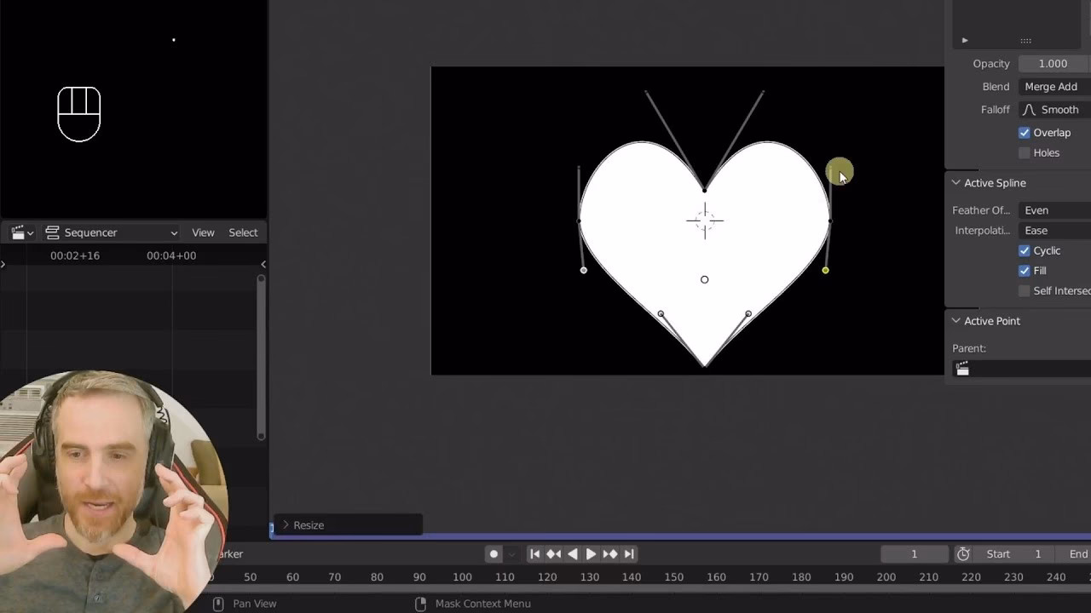Select the lower-left handle point of heart
This screenshot has width=1091, height=613.
click(584, 271)
